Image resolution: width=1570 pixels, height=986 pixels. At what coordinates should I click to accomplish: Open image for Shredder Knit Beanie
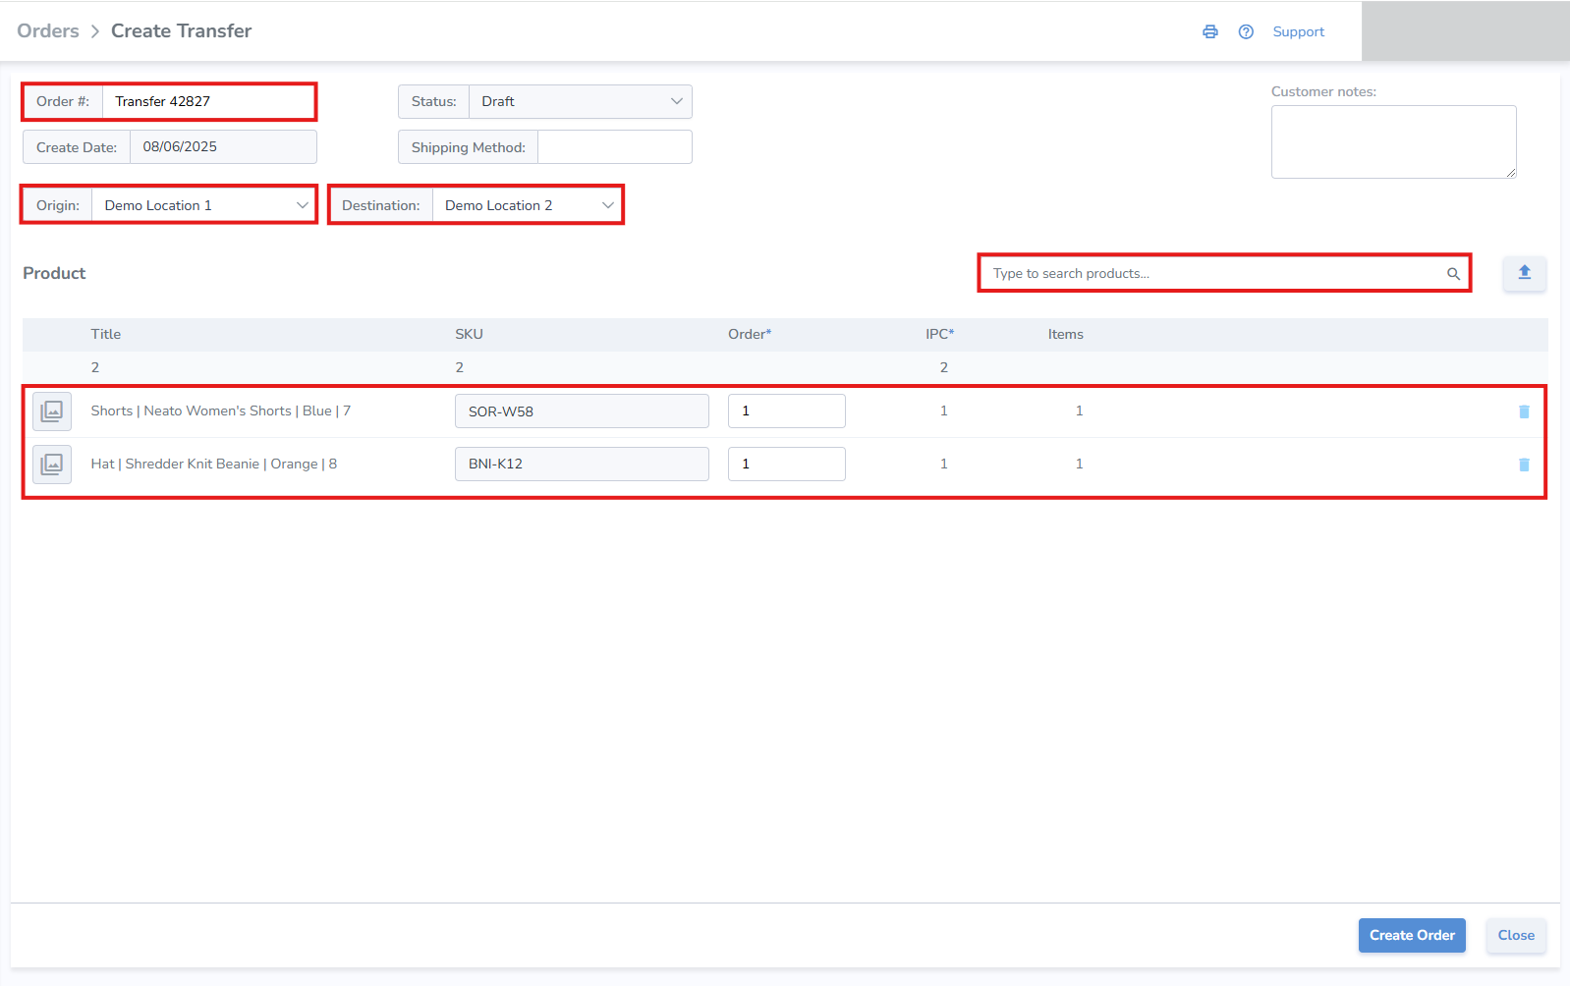click(x=52, y=465)
